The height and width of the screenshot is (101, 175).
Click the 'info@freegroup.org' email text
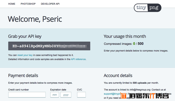point(140,89)
